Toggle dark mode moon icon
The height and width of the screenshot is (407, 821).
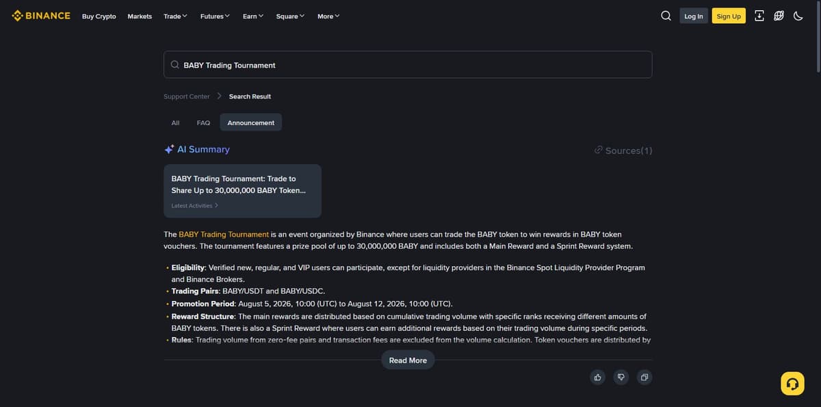798,16
